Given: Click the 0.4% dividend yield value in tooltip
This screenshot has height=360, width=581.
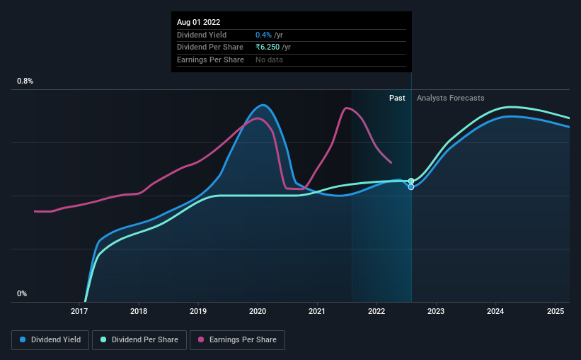Looking at the screenshot, I should [263, 35].
